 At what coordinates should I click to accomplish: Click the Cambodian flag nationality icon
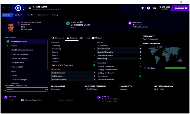pos(18,23)
